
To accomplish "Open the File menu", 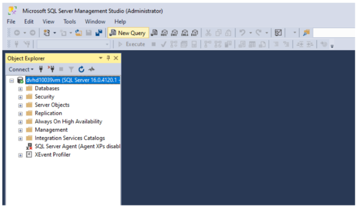I will point(11,22).
